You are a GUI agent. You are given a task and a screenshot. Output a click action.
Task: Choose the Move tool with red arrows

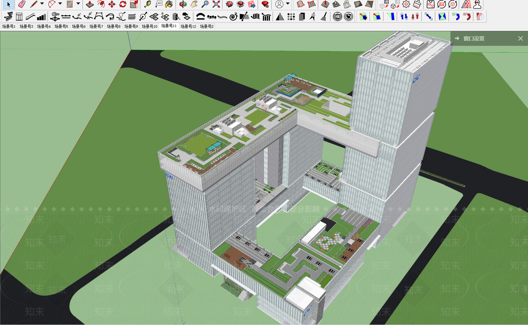coord(112,4)
